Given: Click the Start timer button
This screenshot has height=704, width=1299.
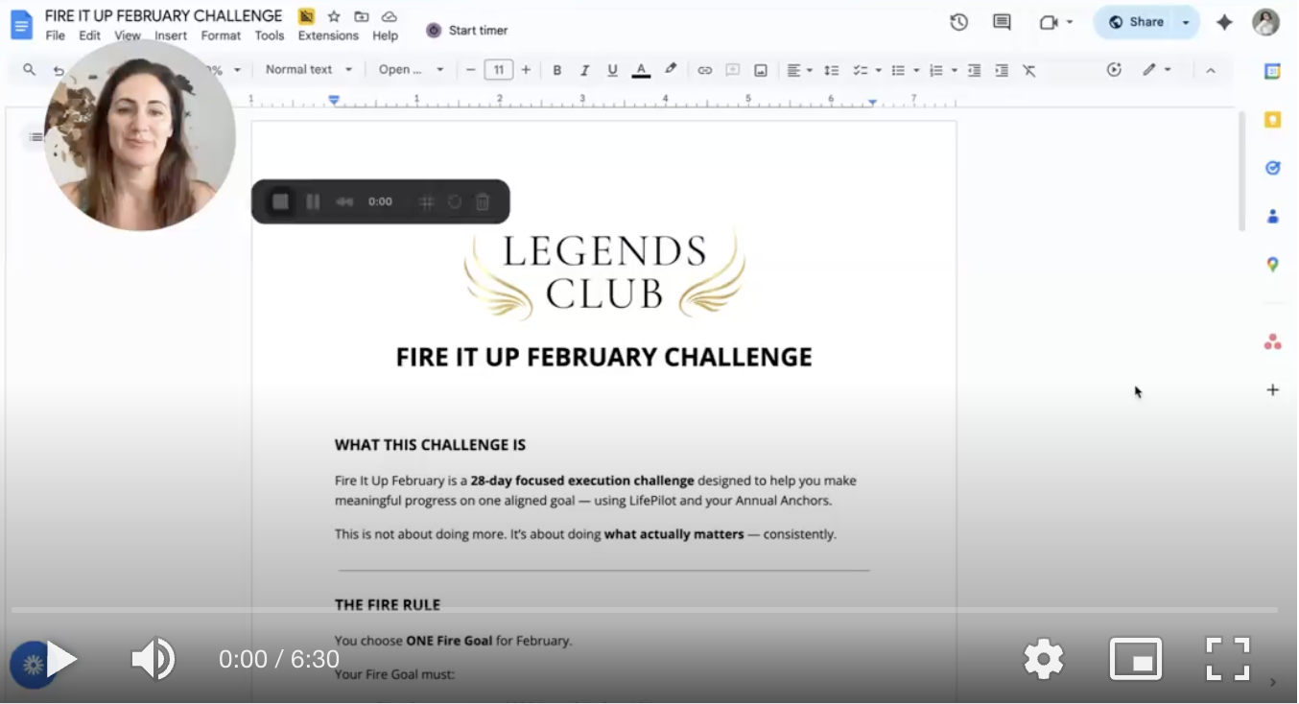Looking at the screenshot, I should [x=467, y=30].
